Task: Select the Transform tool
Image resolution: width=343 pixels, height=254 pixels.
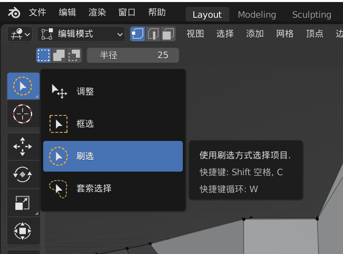Action: (x=23, y=231)
